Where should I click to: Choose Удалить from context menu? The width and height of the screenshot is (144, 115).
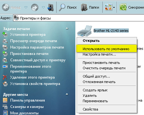[107, 96]
